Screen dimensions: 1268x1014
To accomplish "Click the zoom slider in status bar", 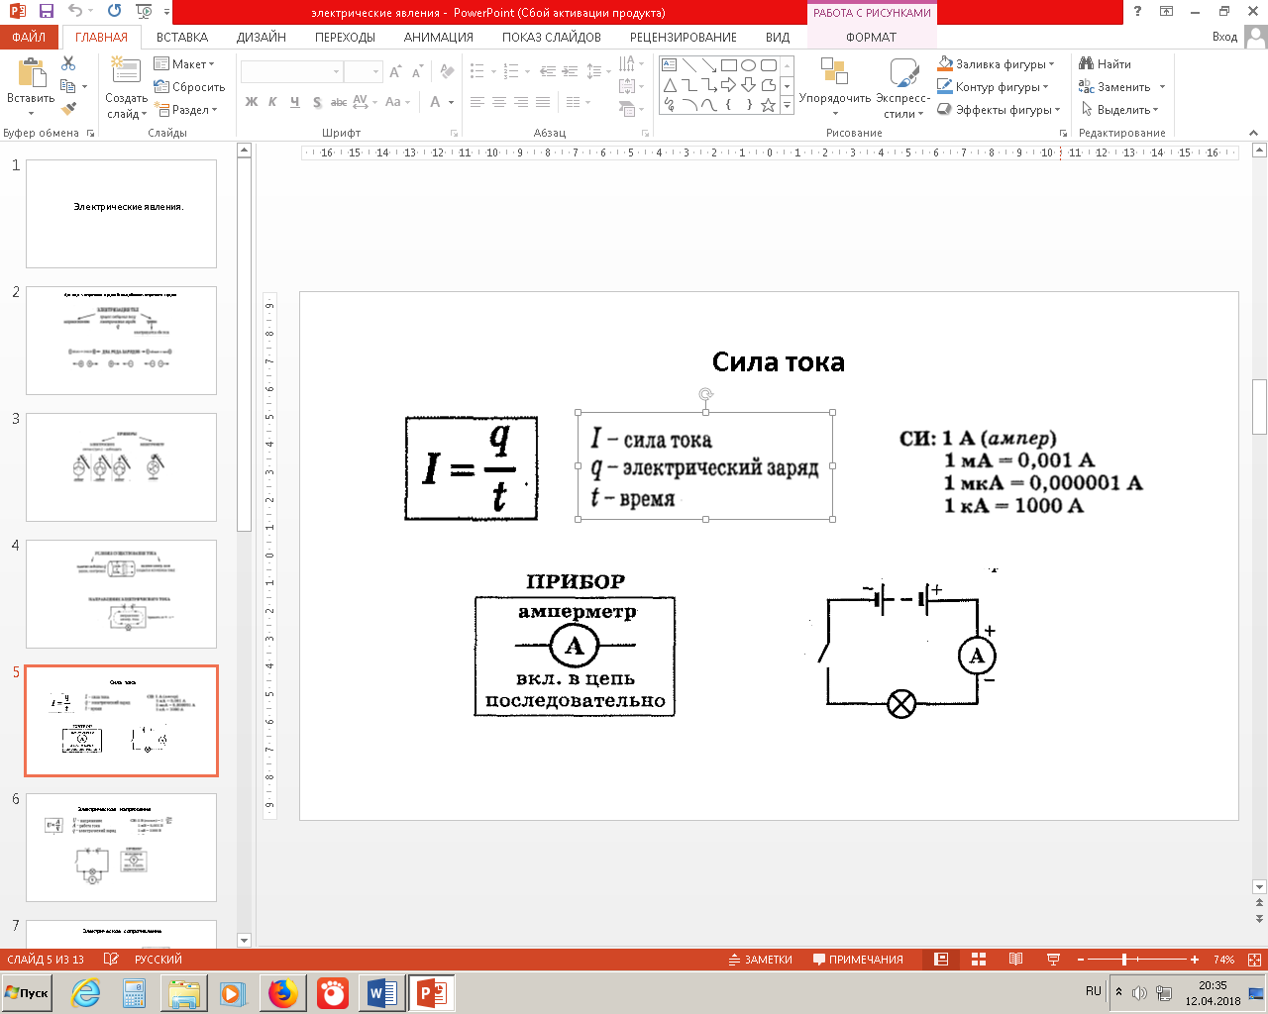I will (x=1124, y=960).
